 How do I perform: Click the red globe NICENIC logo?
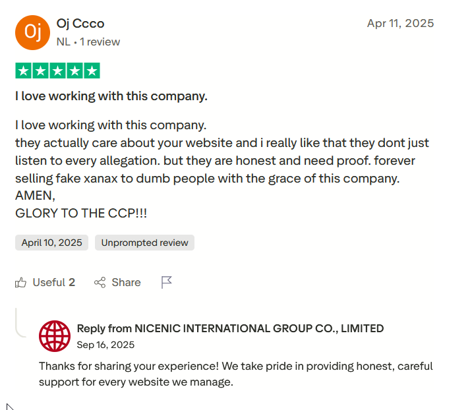55,336
